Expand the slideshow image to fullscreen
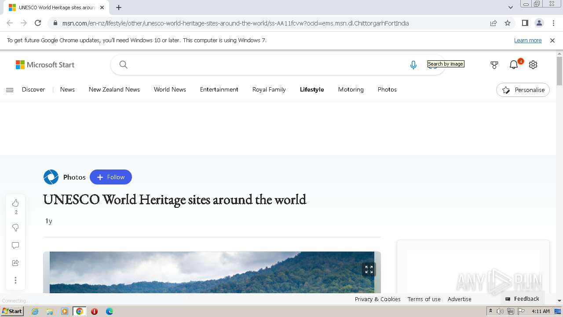The image size is (563, 317). click(369, 269)
